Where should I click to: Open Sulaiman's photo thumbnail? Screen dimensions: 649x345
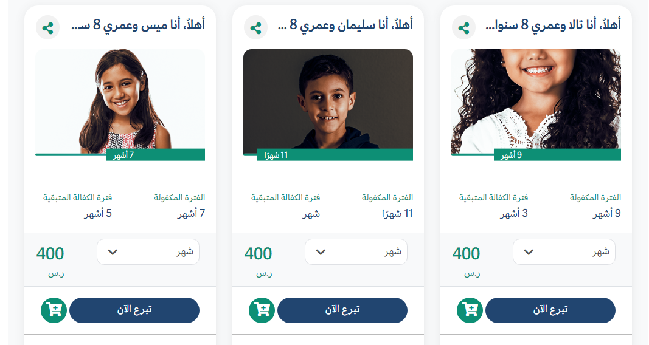[328, 100]
